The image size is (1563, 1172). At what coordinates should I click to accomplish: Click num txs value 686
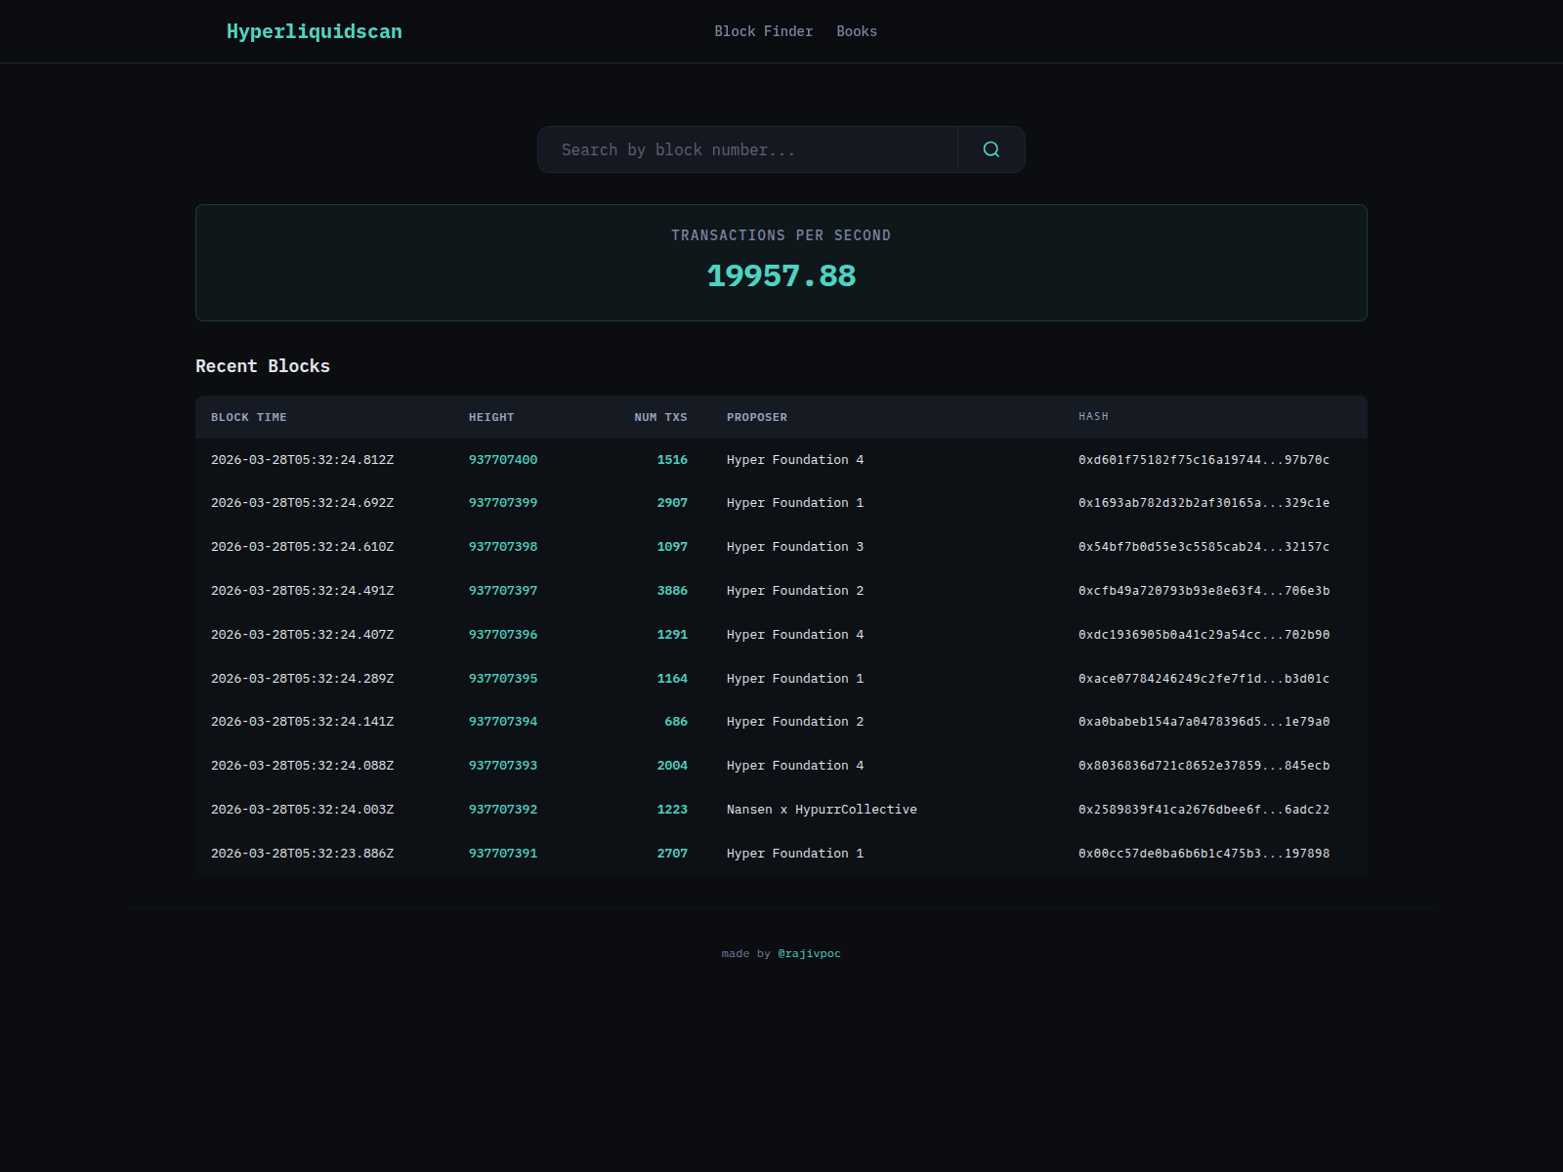click(x=676, y=722)
